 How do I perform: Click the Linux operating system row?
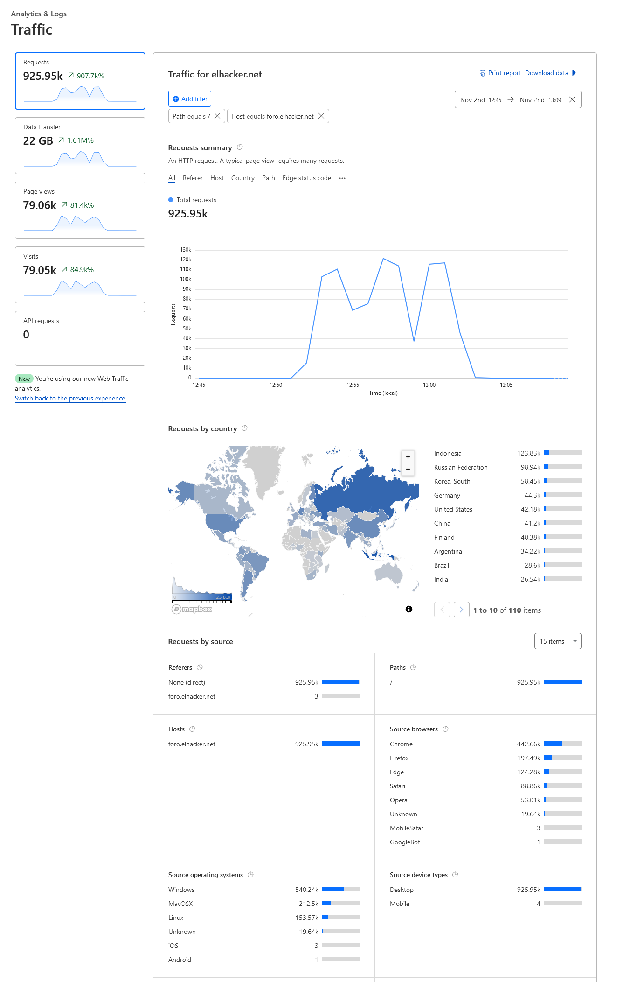tap(264, 918)
